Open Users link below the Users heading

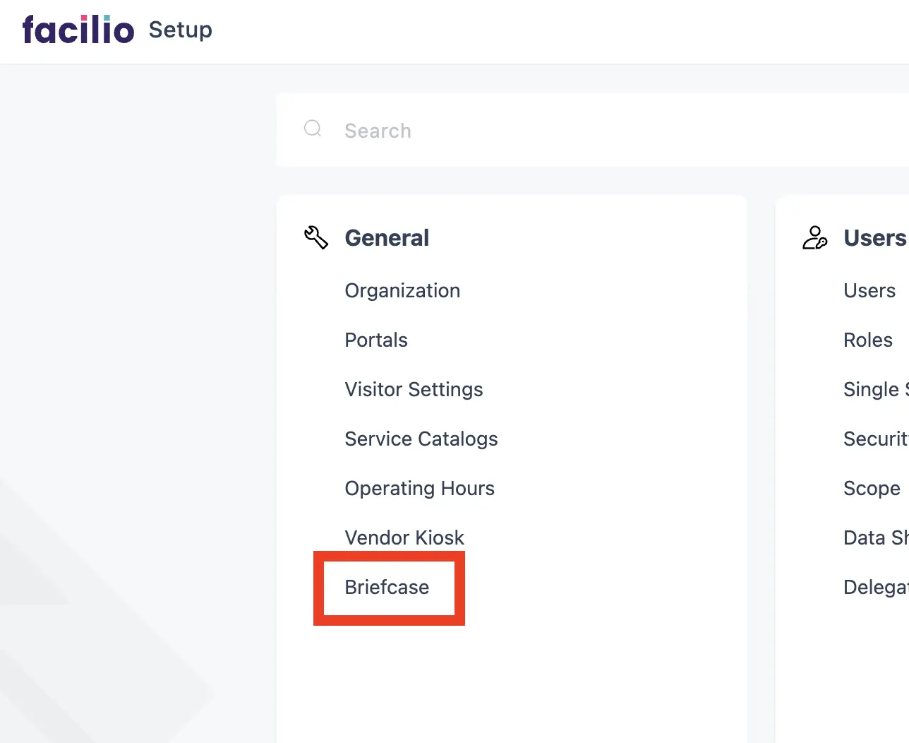(x=869, y=291)
